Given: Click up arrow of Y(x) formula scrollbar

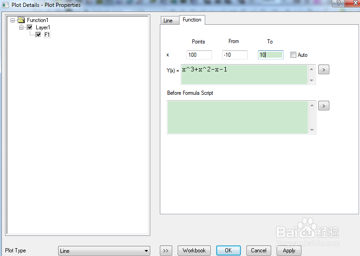Looking at the screenshot, I should click(x=311, y=69).
